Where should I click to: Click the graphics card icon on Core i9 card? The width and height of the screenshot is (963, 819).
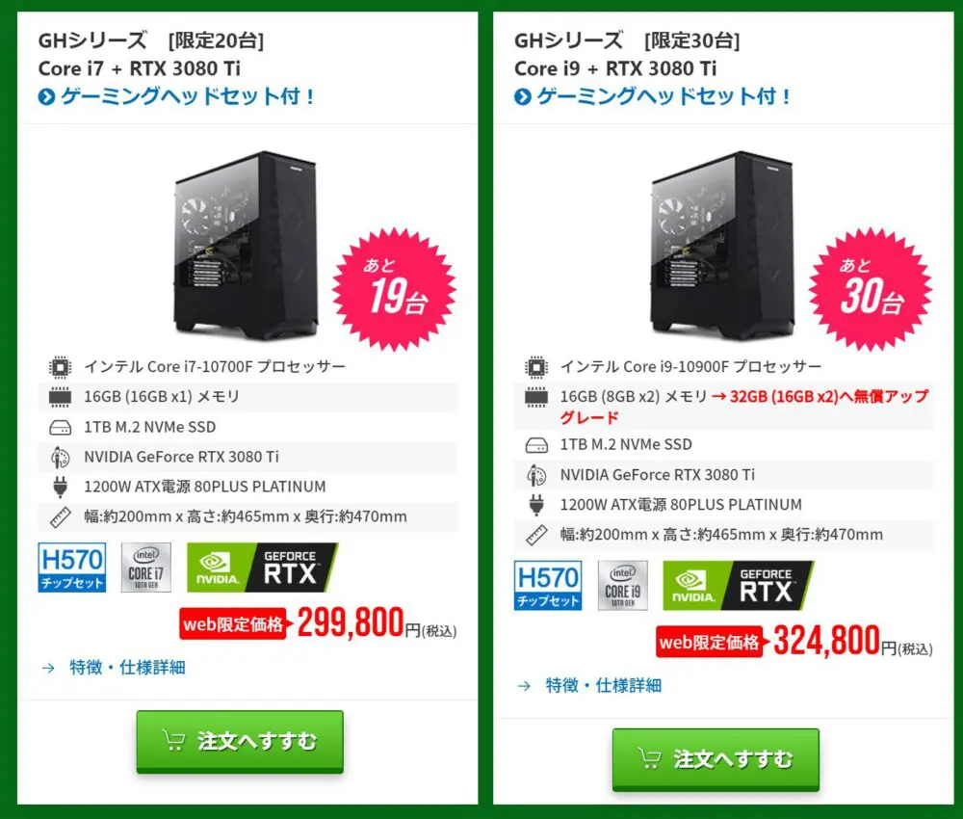click(x=536, y=475)
